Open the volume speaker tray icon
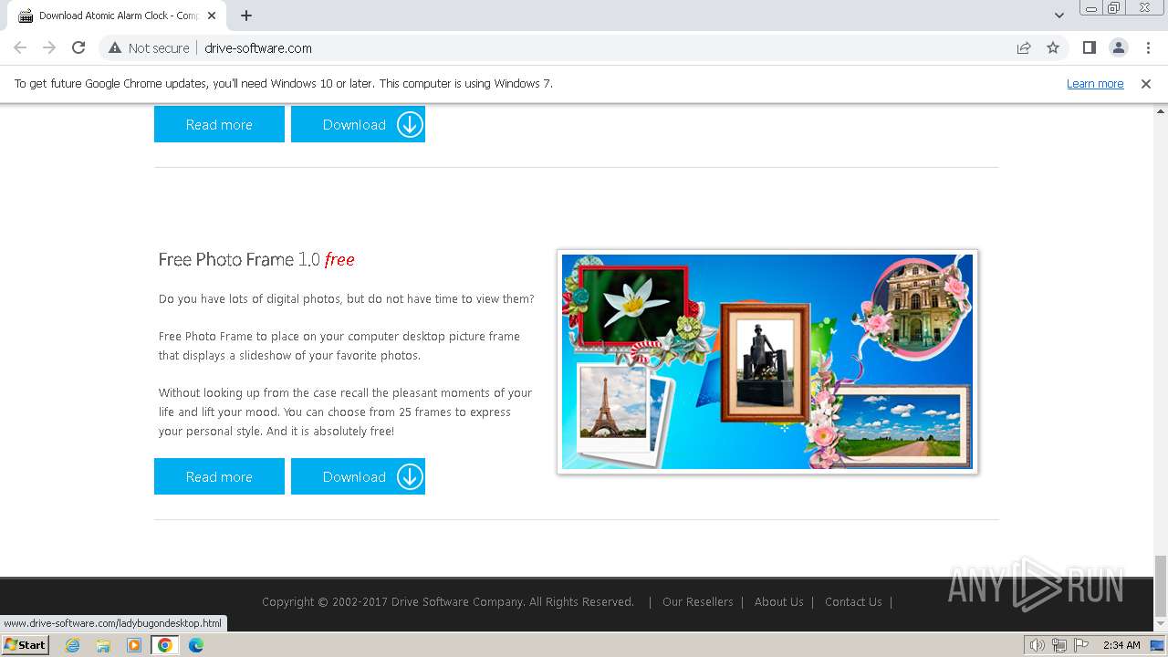Screen dimensions: 1168x657 tap(1038, 645)
